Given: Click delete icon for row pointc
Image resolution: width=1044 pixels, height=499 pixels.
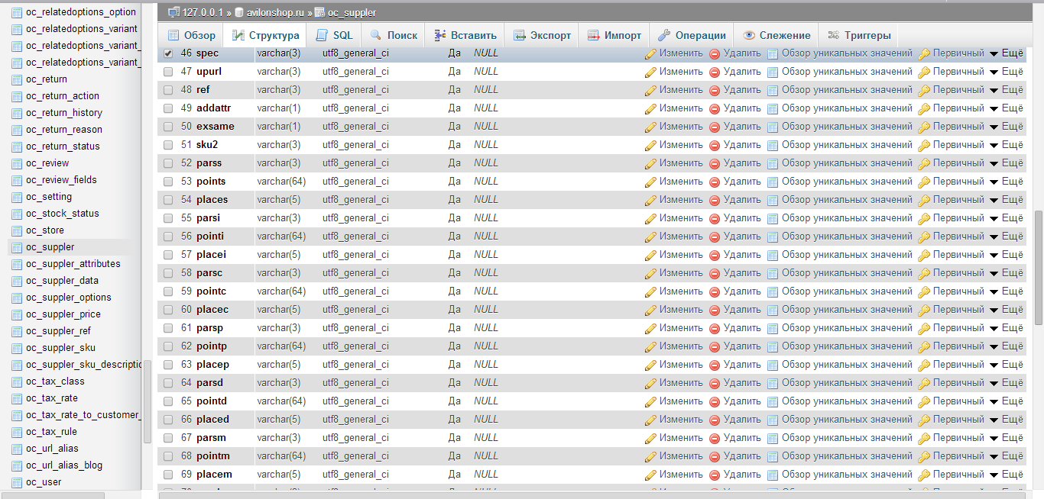Looking at the screenshot, I should pos(715,291).
